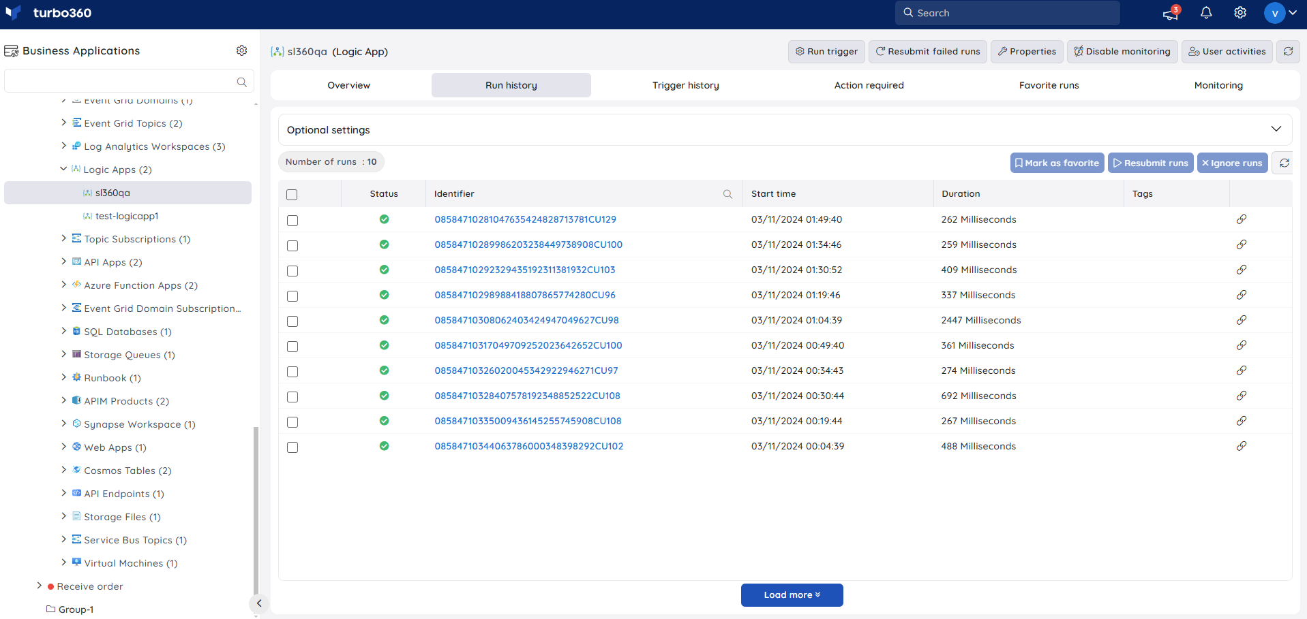Image resolution: width=1307 pixels, height=619 pixels.
Task: Switch to the Trigger history tab
Action: pyautogui.click(x=686, y=85)
